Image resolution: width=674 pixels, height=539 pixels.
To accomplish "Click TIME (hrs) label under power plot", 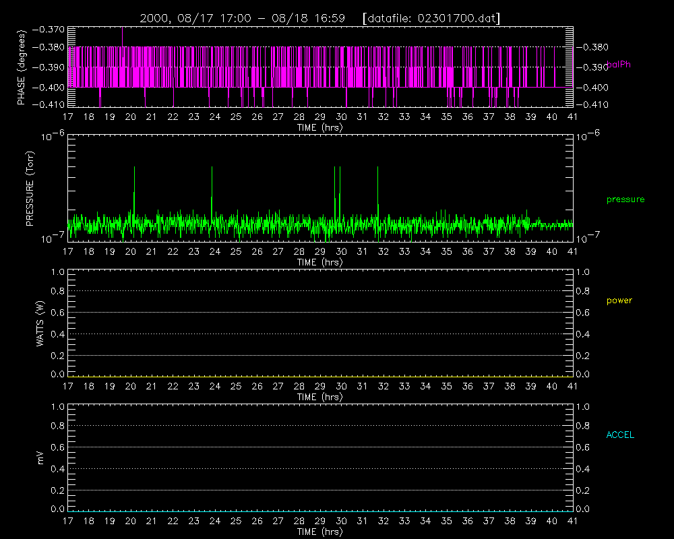I will click(x=319, y=397).
